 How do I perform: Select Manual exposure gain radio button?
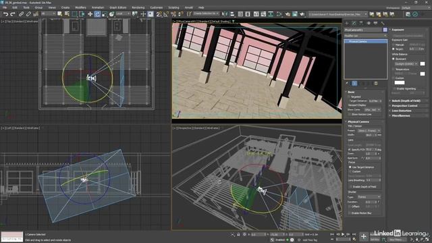[x=394, y=45]
